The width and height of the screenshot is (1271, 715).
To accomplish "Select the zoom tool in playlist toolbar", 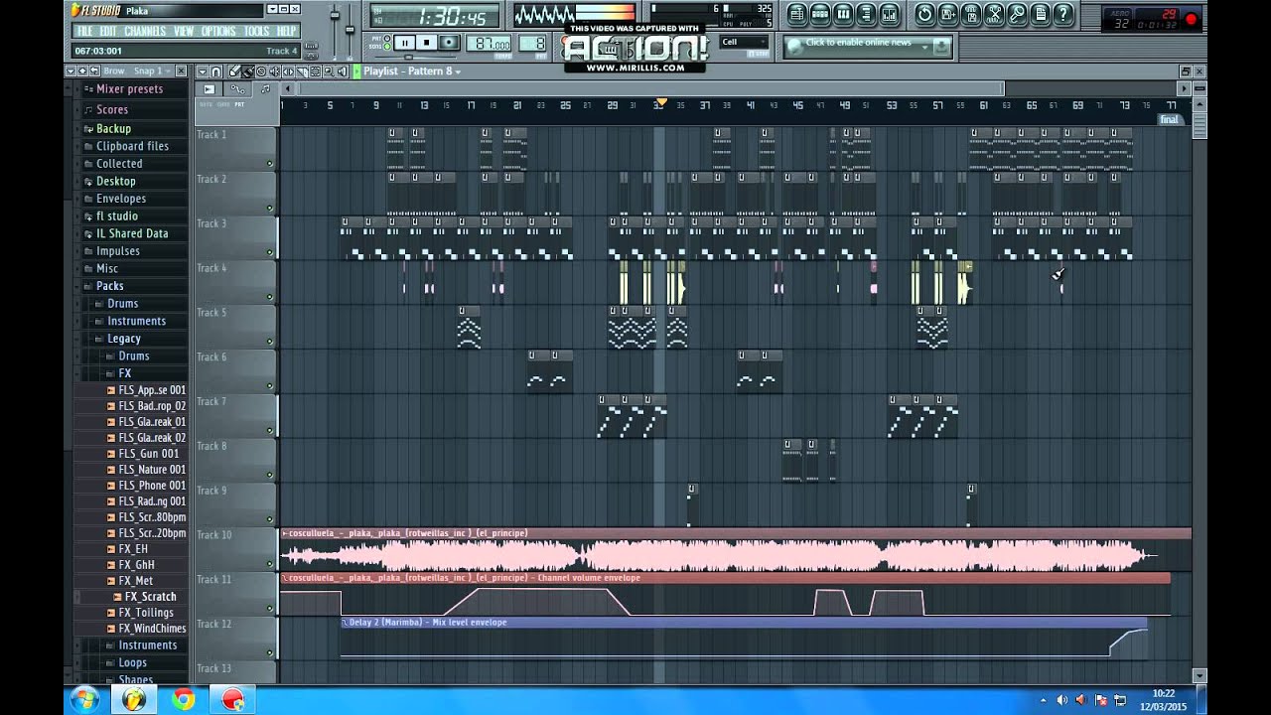I will pyautogui.click(x=329, y=71).
